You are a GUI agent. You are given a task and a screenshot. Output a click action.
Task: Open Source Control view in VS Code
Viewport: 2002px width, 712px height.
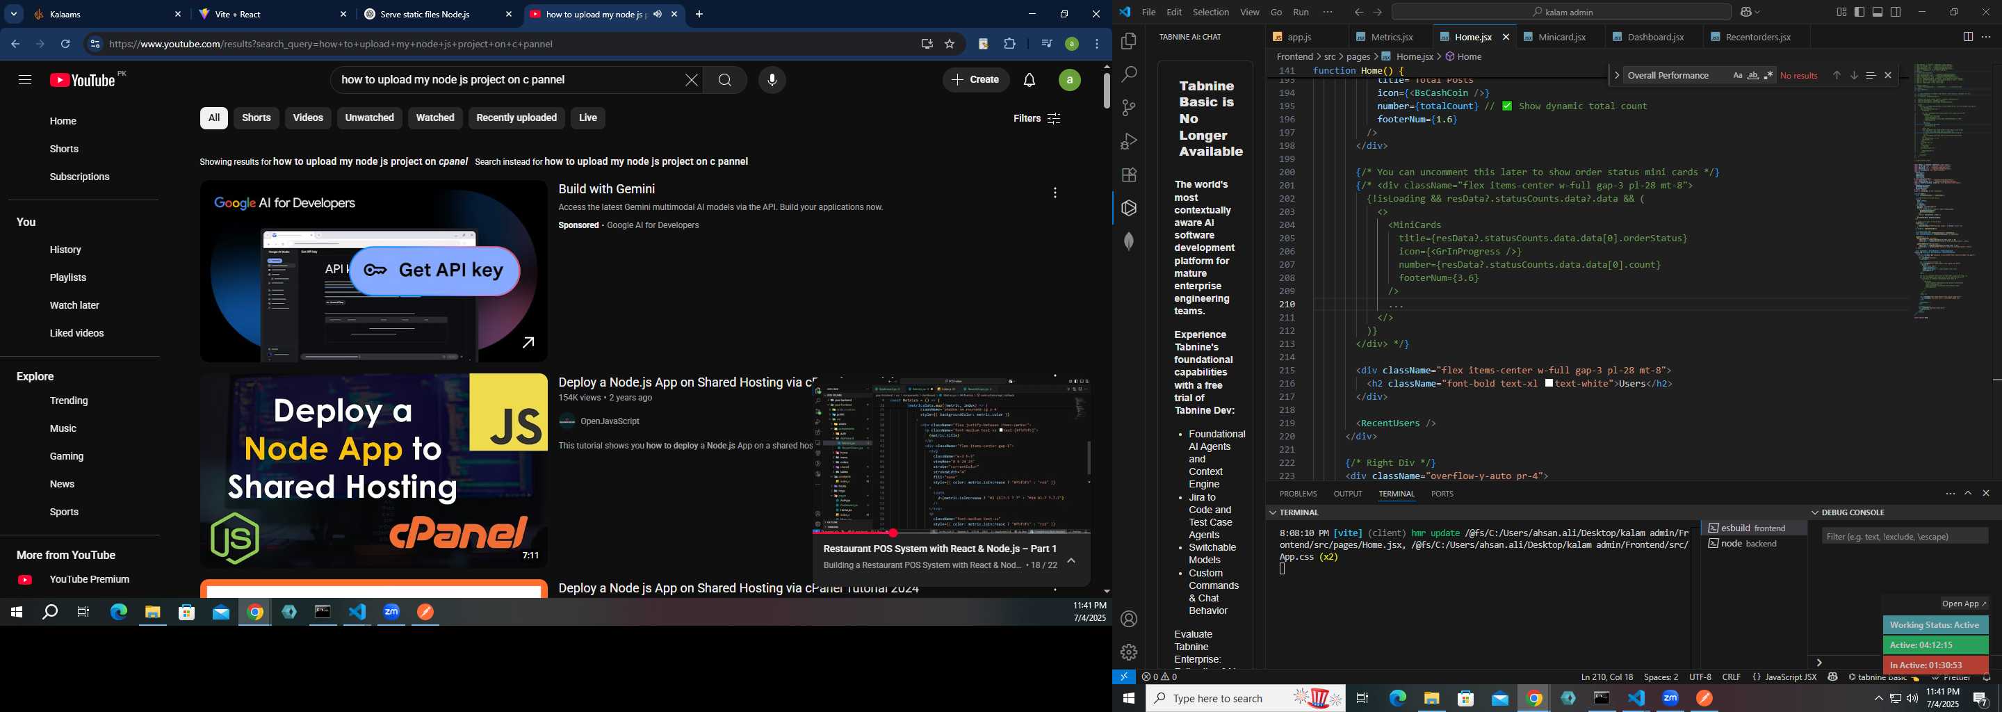click(1128, 108)
